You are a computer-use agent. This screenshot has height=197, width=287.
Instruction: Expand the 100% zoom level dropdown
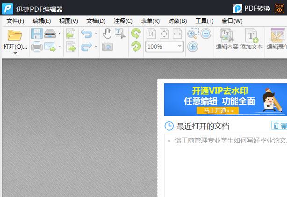click(x=180, y=47)
